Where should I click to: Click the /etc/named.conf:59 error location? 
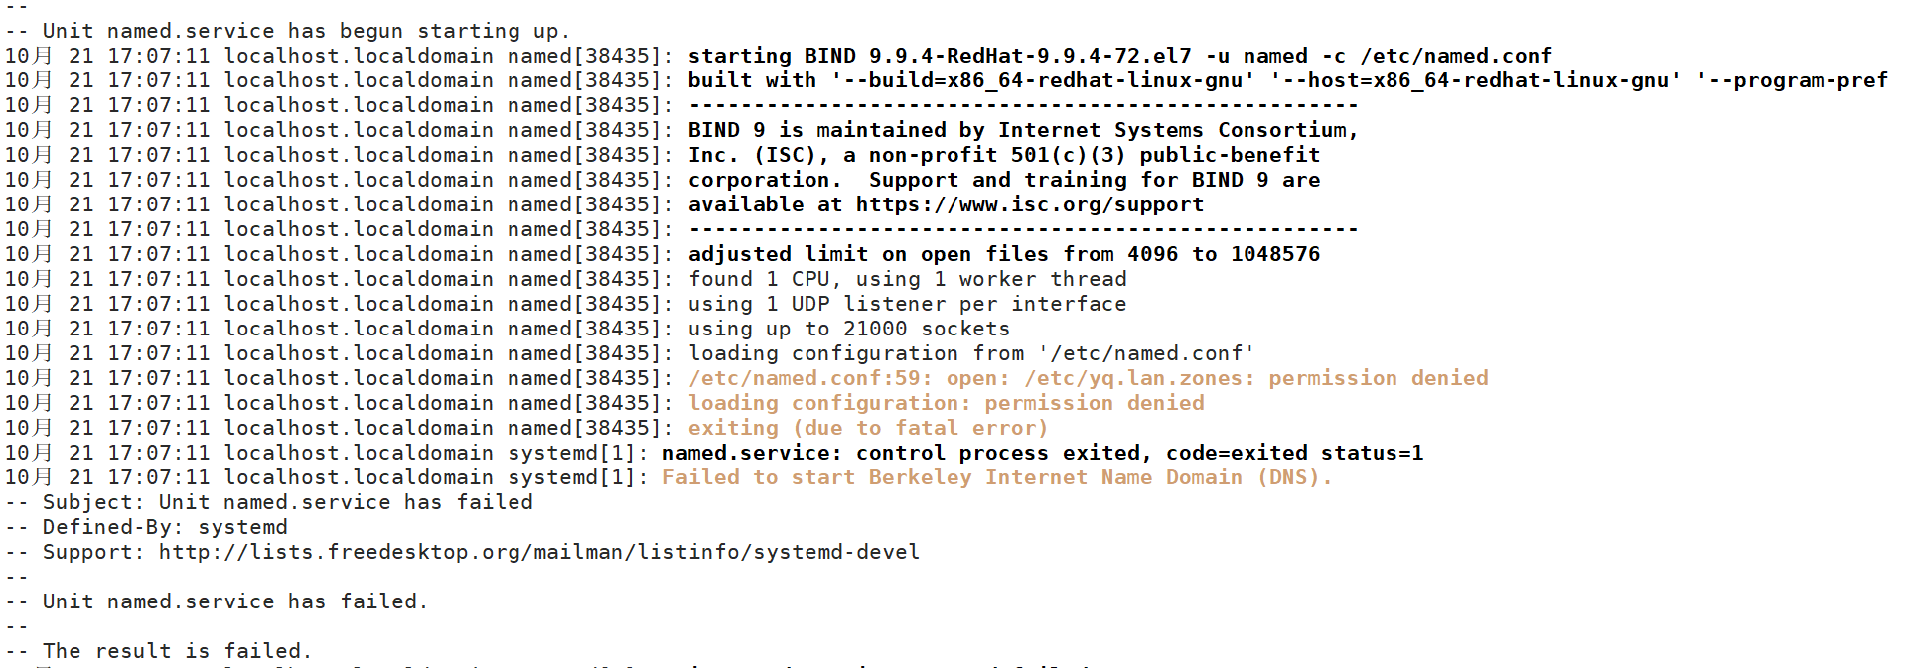tap(809, 379)
